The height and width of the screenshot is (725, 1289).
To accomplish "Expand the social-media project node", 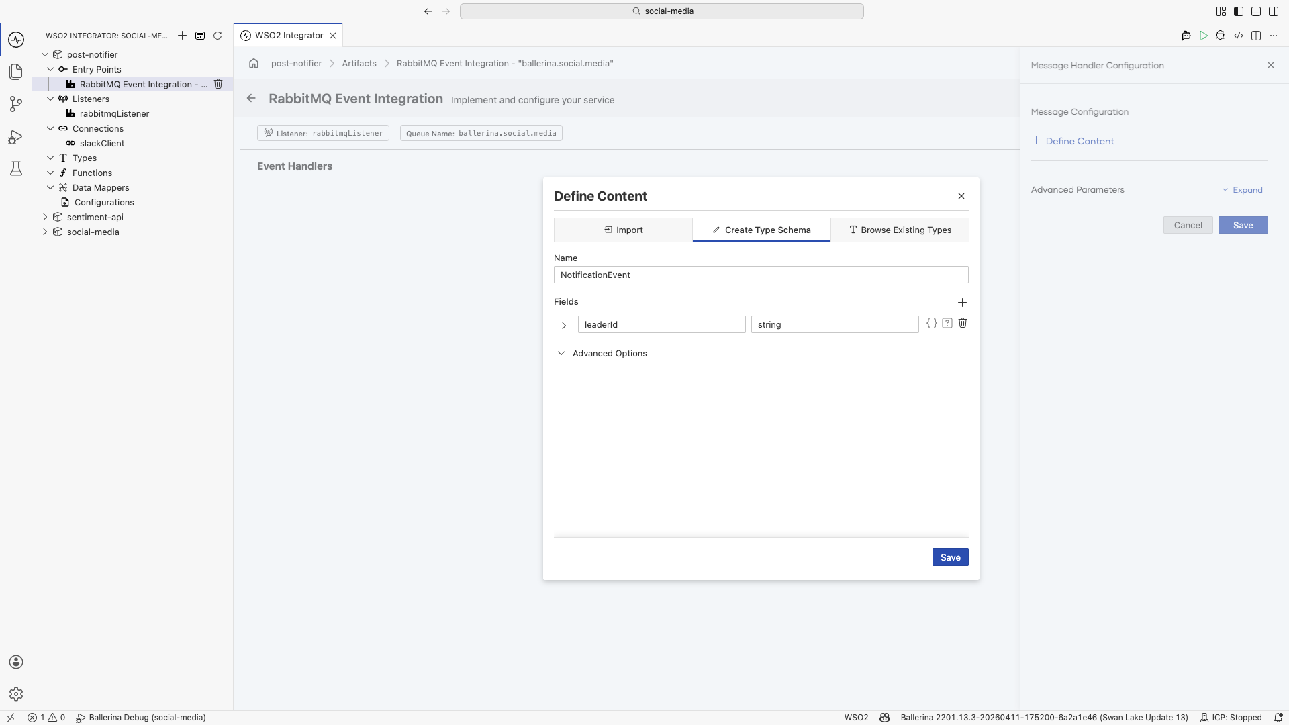I will (45, 232).
